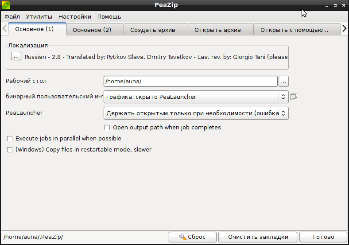Click the Сброс reset button
Image resolution: width=349 pixels, height=245 pixels.
(193, 237)
